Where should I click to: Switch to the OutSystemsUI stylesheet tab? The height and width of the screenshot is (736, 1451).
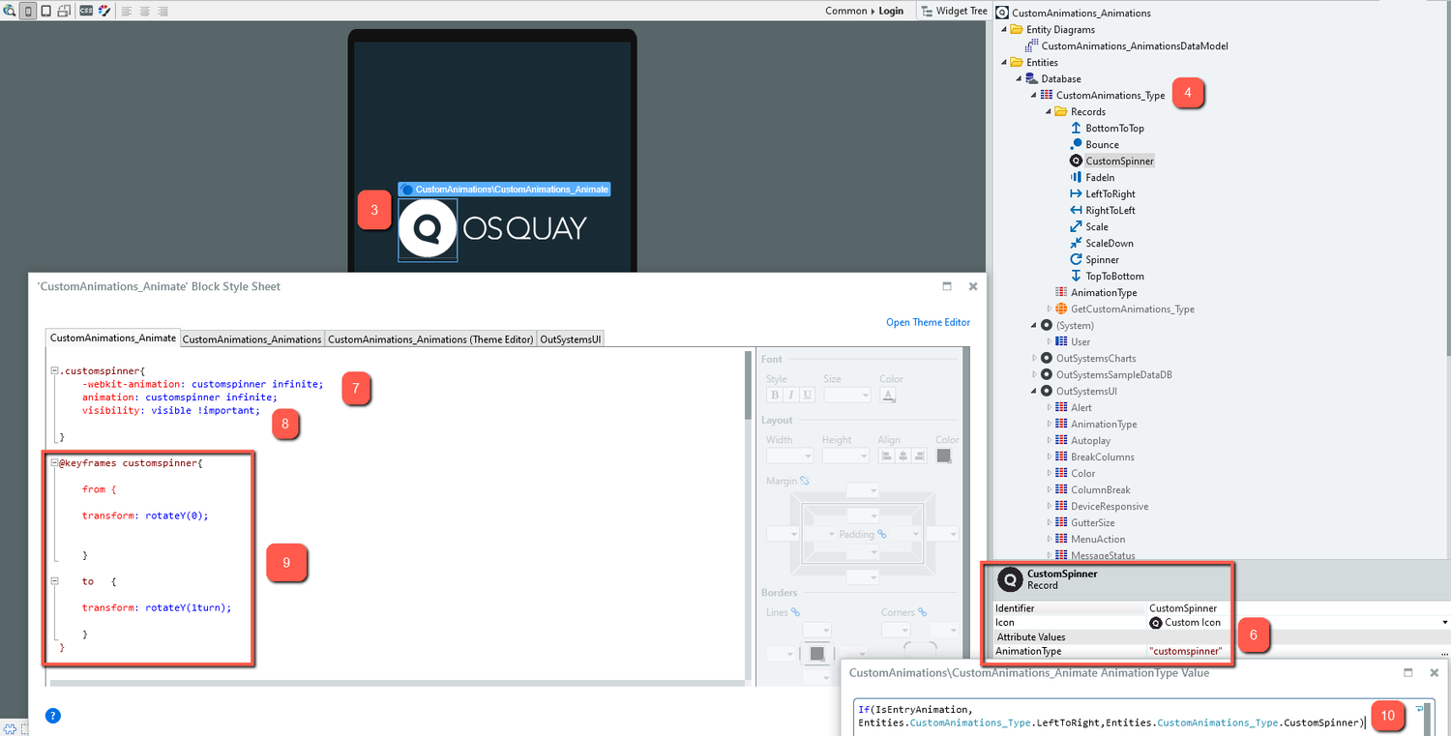click(572, 339)
